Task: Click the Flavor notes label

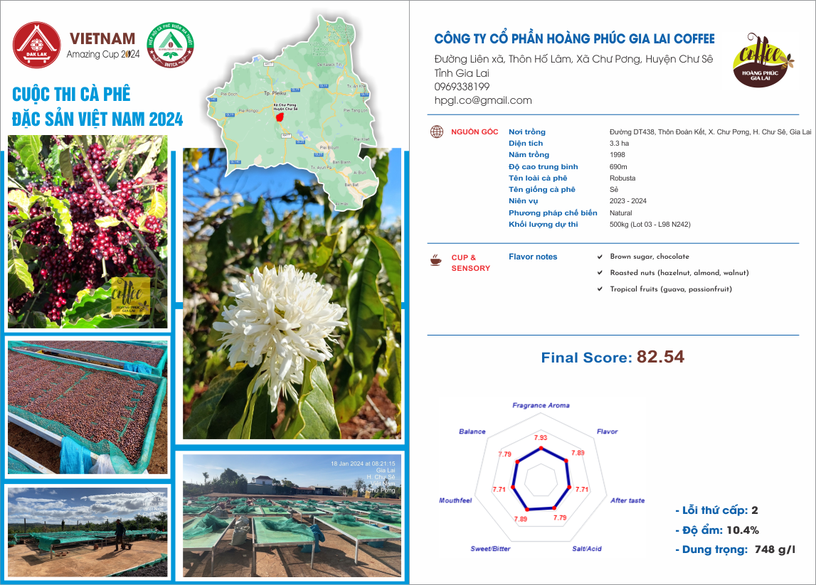Action: (x=533, y=257)
